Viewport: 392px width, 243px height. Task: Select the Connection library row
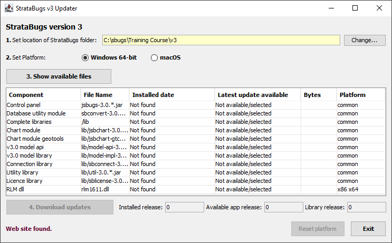point(196,164)
